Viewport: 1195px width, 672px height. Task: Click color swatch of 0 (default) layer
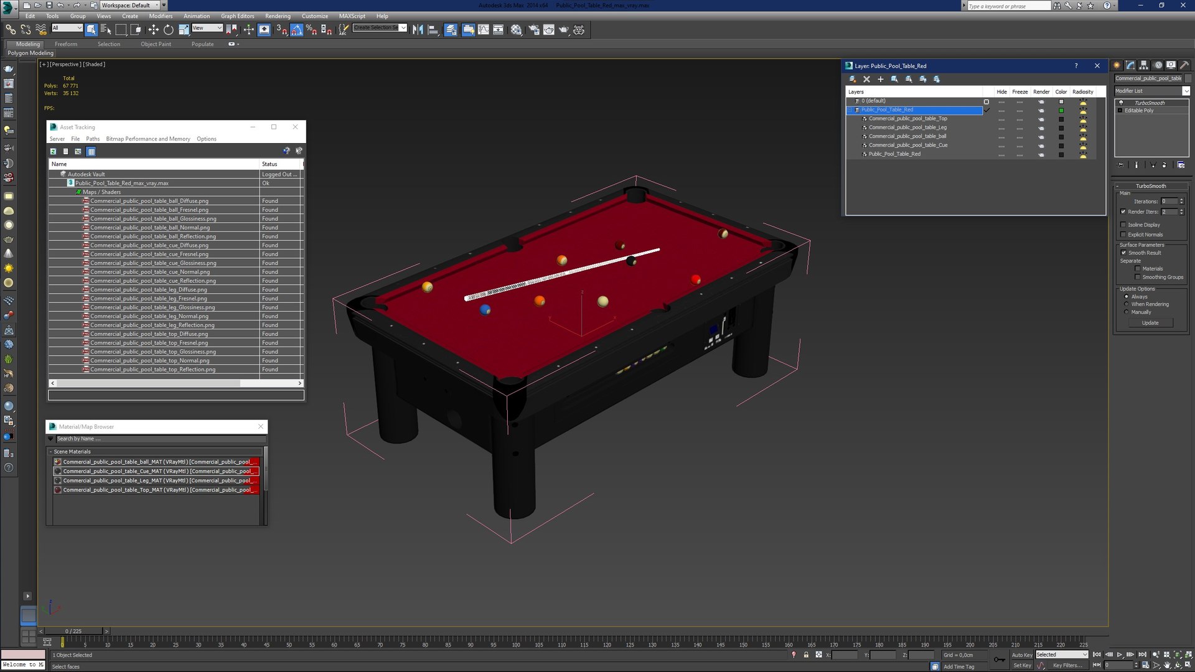pyautogui.click(x=1061, y=101)
